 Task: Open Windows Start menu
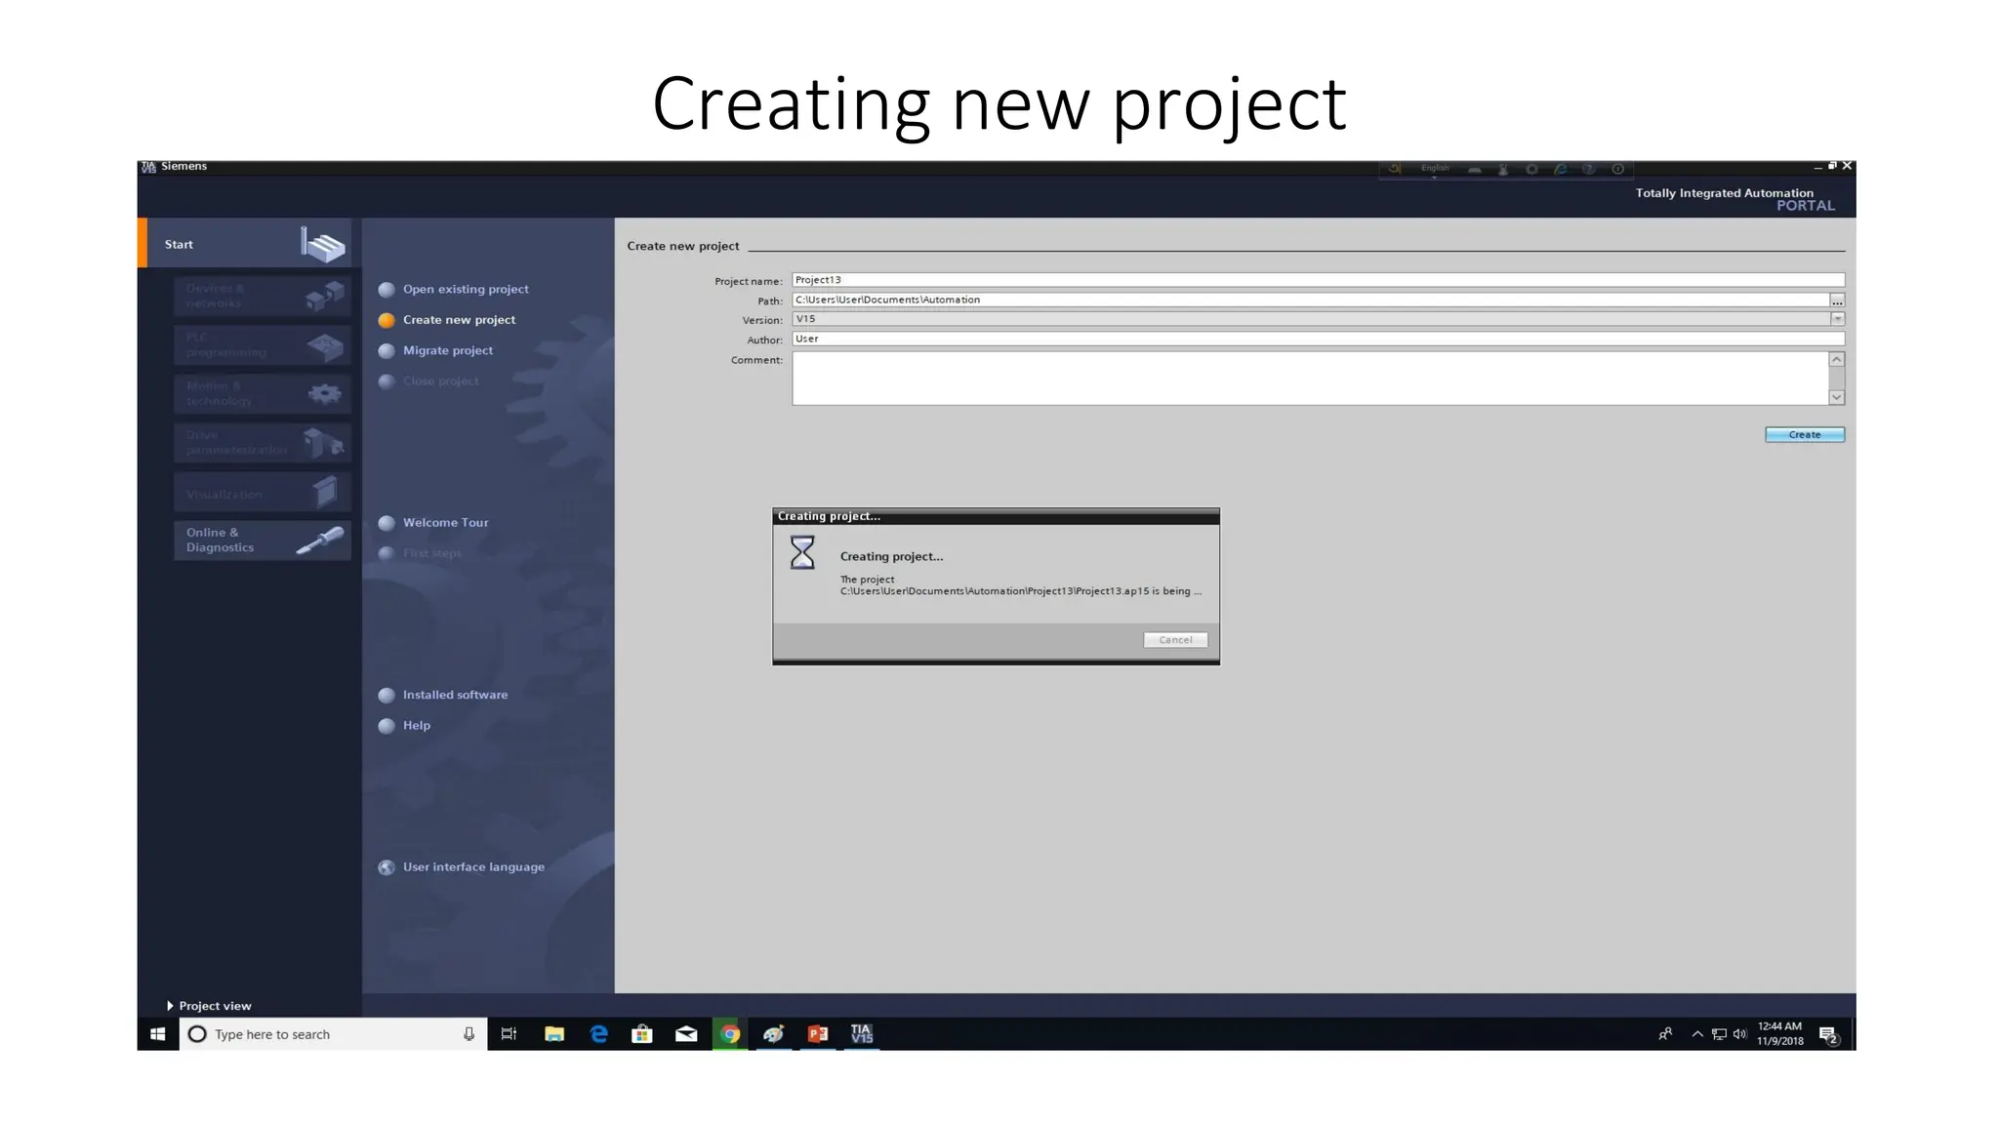coord(158,1034)
